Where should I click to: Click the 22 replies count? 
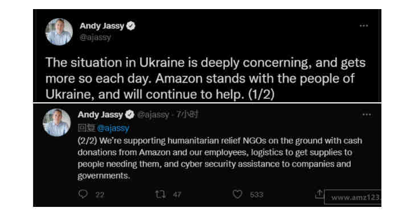[100, 195]
